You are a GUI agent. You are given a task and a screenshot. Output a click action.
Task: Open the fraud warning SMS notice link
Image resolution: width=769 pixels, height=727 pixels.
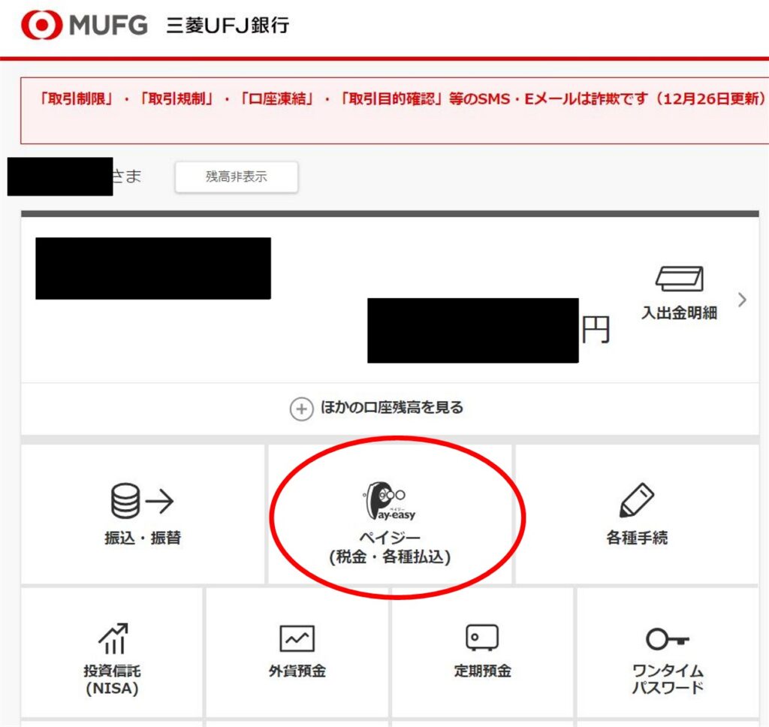401,98
